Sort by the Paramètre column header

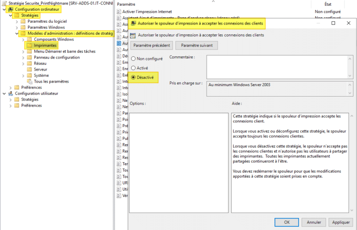pos(126,4)
